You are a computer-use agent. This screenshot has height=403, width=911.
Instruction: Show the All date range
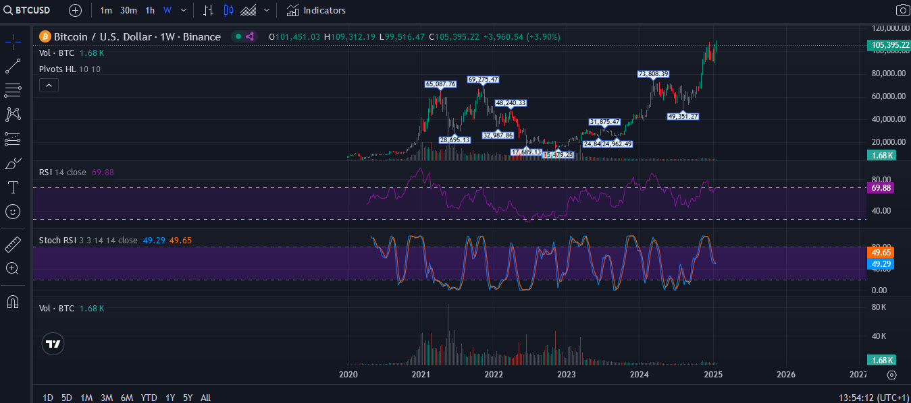click(206, 398)
